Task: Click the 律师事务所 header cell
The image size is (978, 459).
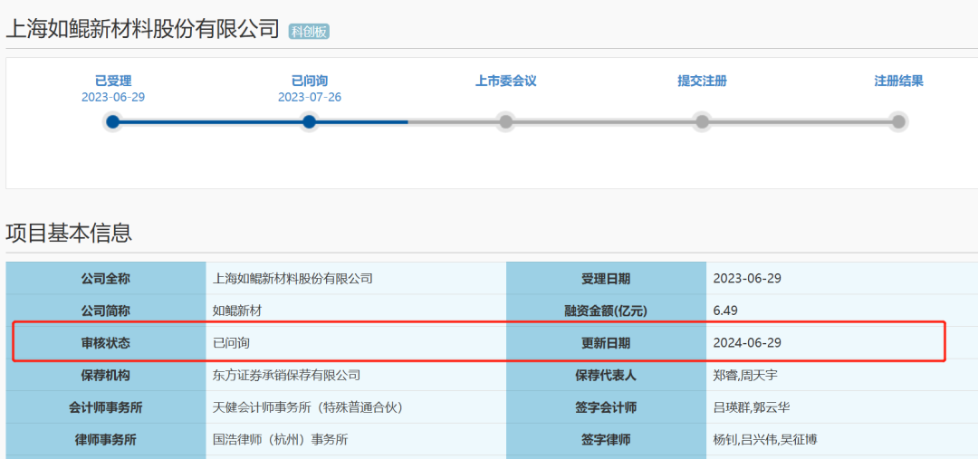Action: 106,440
